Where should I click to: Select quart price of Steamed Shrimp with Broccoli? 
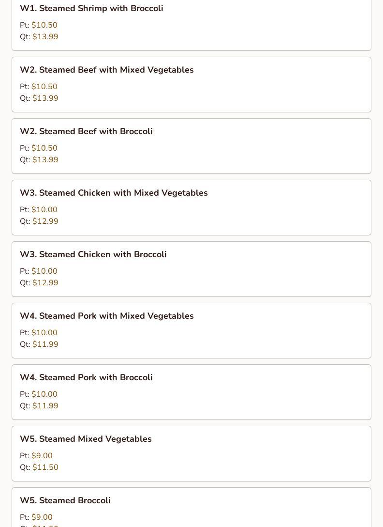click(x=45, y=37)
